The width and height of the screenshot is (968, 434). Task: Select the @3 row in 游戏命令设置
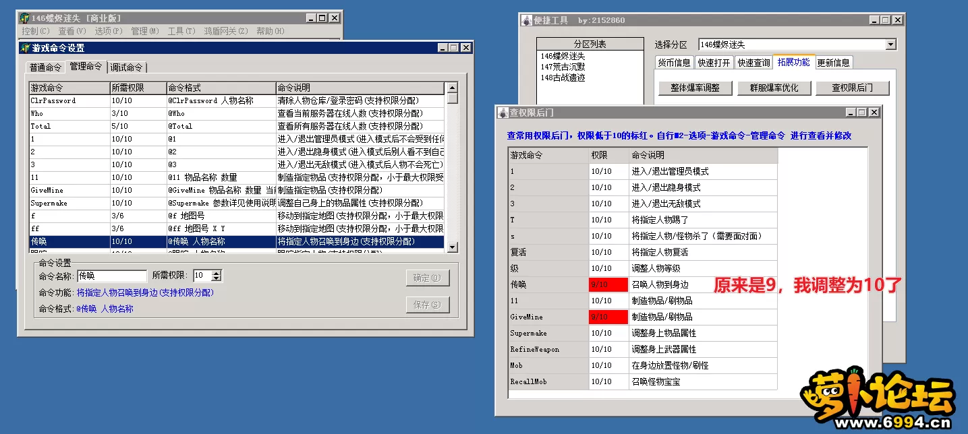pos(237,164)
